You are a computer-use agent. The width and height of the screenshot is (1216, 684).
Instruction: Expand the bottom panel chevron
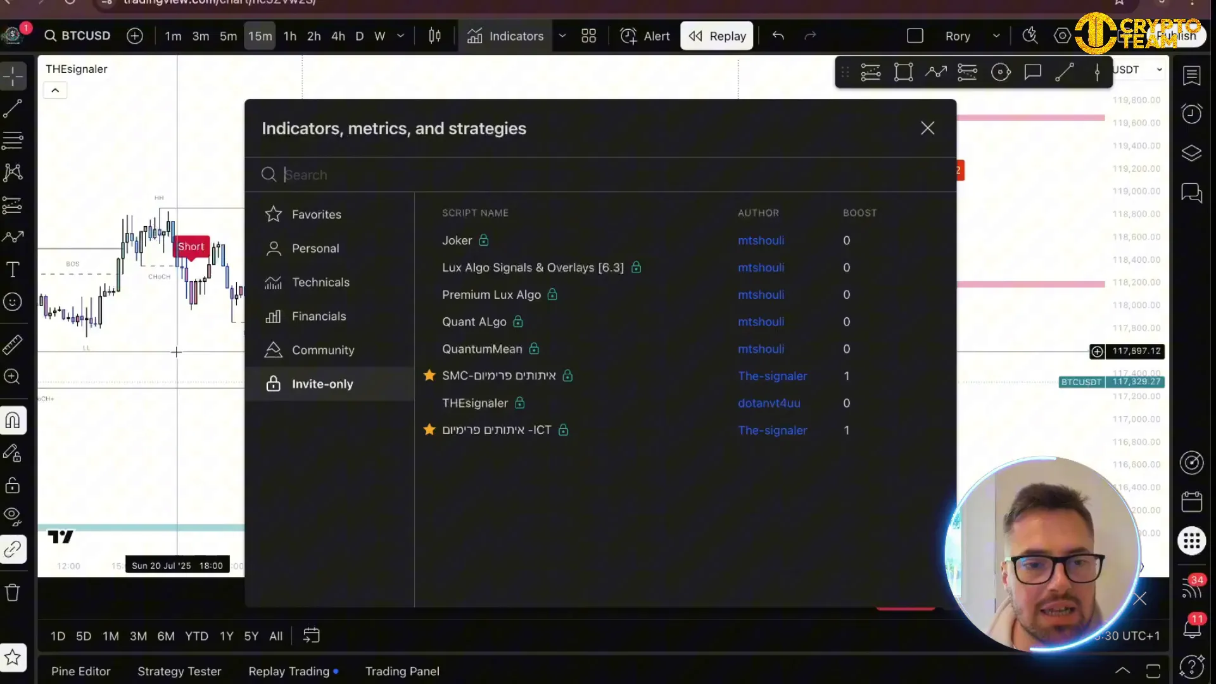pyautogui.click(x=1122, y=671)
